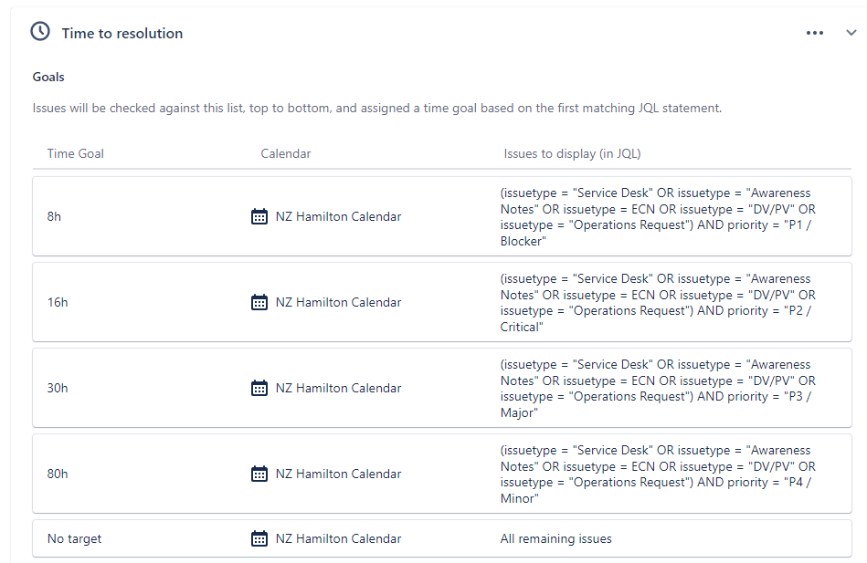Image resolution: width=867 pixels, height=563 pixels.
Task: Click calendar icon in the 80h goal row
Action: pyautogui.click(x=259, y=474)
